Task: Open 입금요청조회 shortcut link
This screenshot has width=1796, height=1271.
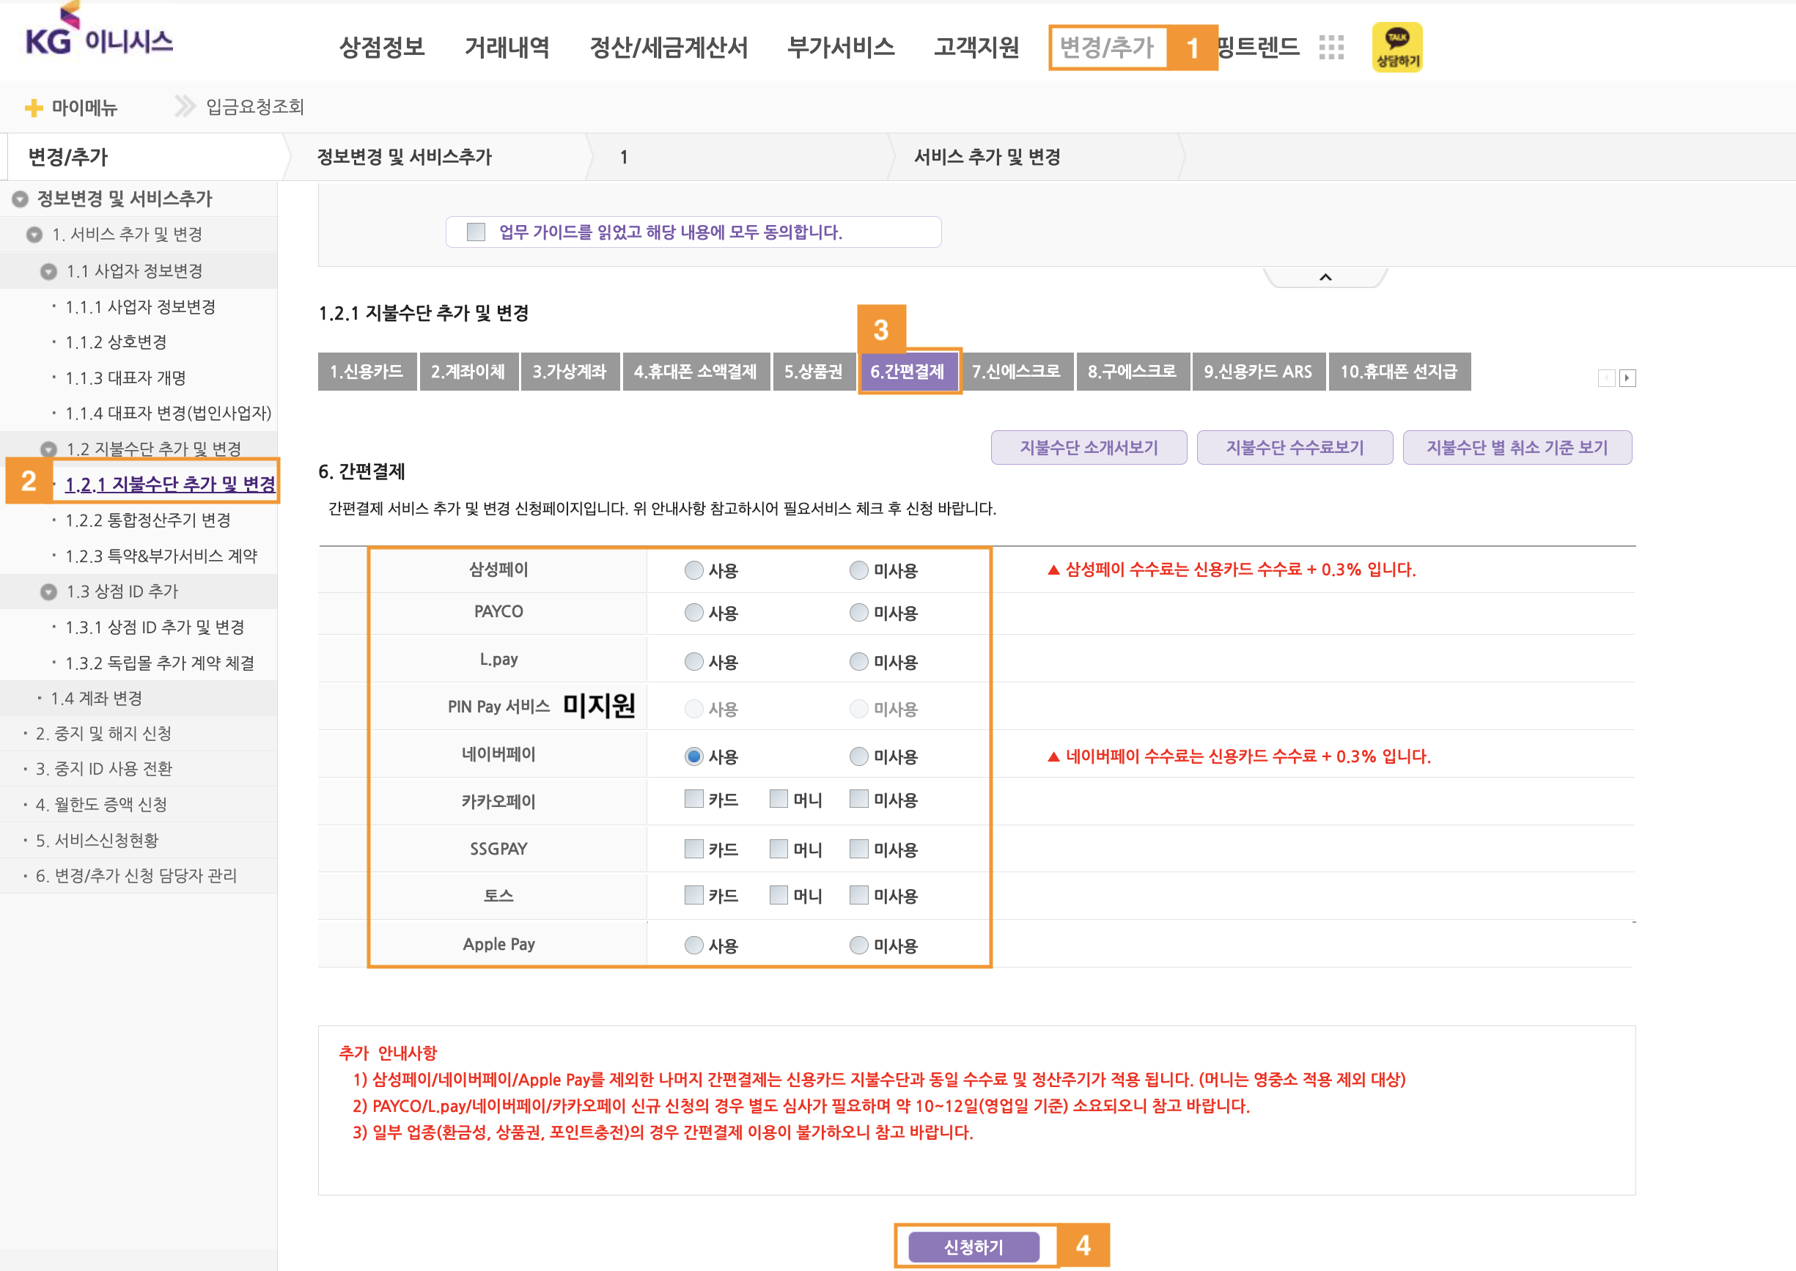Action: 255,107
